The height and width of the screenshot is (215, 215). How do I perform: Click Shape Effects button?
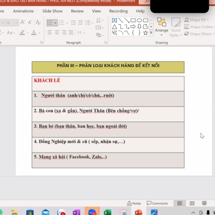(x=199, y=34)
